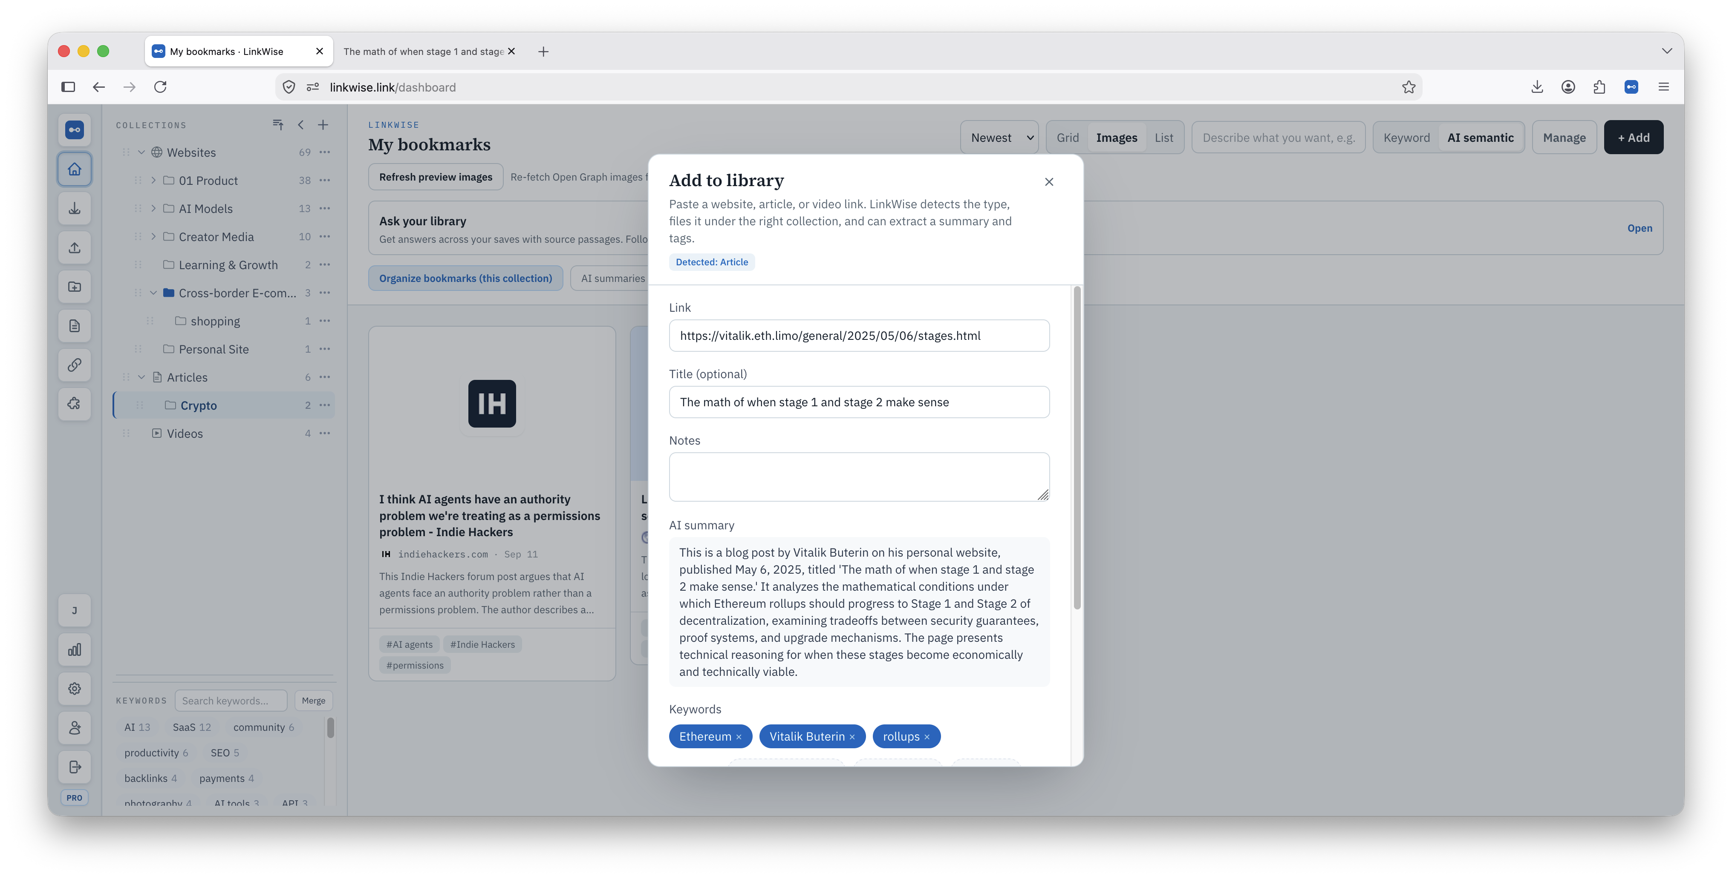Collapse the Websites collection tree
This screenshot has width=1732, height=879.
coord(141,152)
